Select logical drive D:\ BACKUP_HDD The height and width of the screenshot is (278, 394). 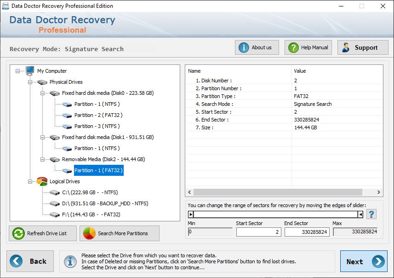coord(105,203)
